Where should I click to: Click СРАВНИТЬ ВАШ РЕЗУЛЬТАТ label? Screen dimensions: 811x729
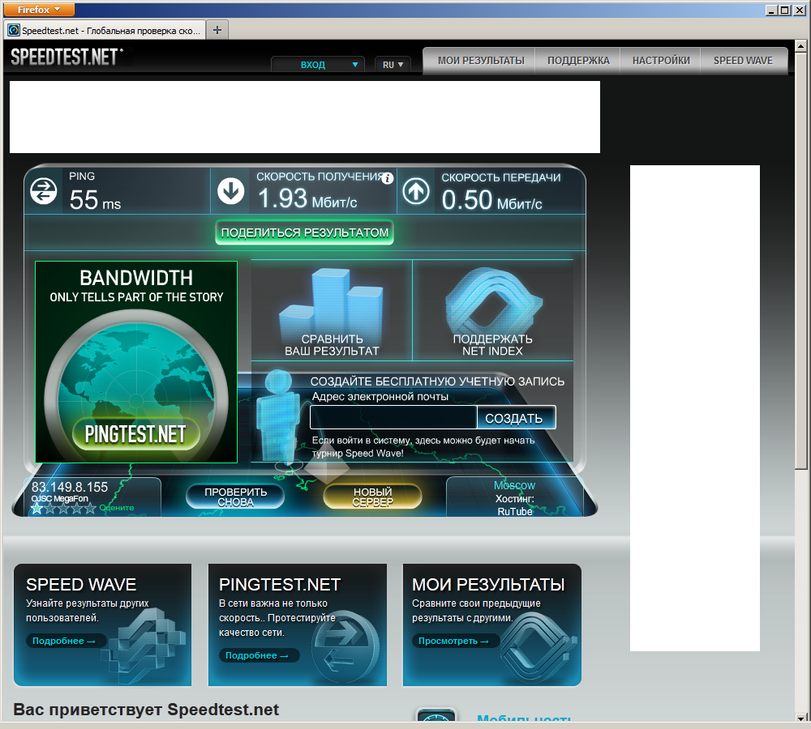click(332, 345)
